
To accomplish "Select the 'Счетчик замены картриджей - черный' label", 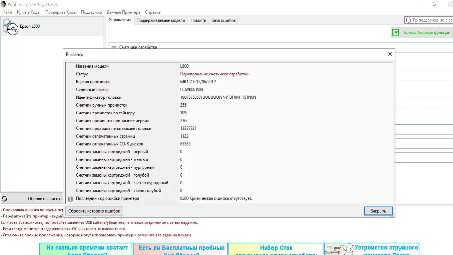I will [x=112, y=152].
